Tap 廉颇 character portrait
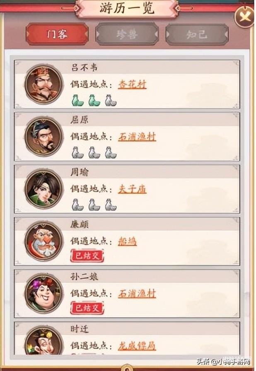The image size is (256, 371). click(x=44, y=241)
